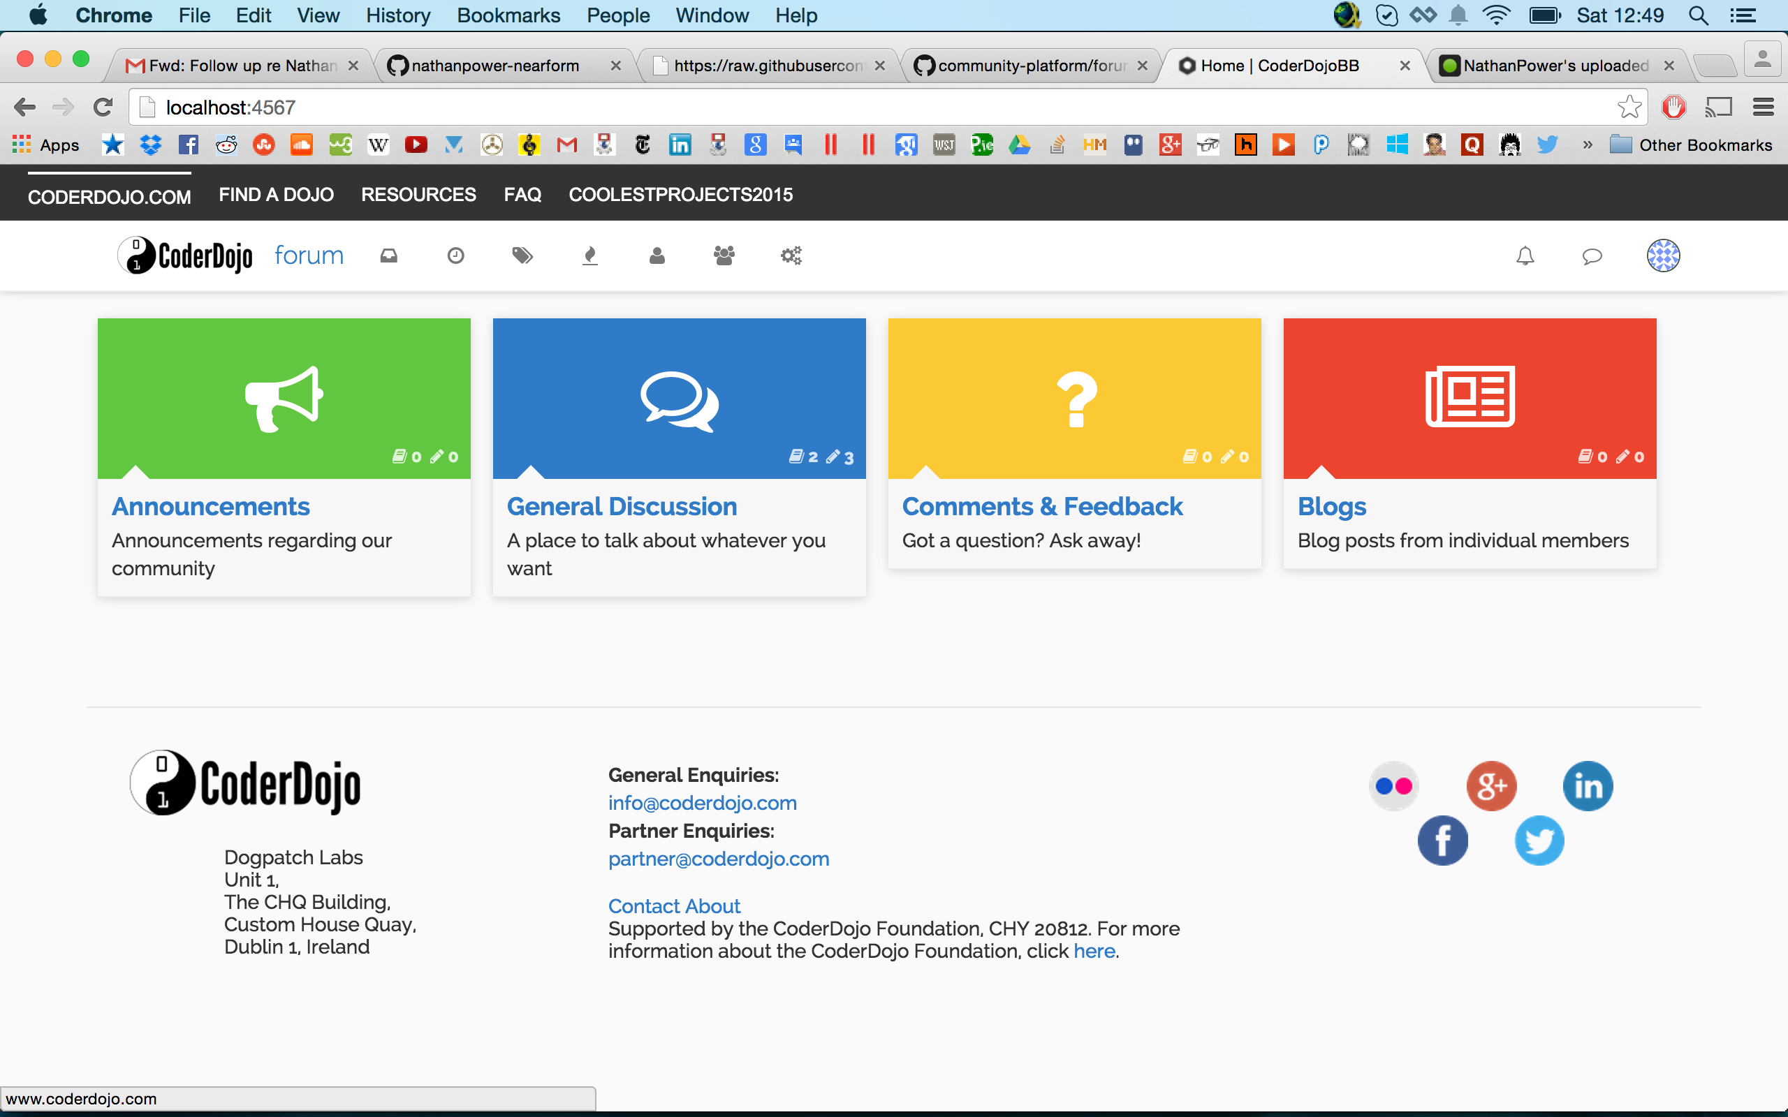Screen dimensions: 1788x1117
Task: Open the General Discussion category
Action: [622, 506]
